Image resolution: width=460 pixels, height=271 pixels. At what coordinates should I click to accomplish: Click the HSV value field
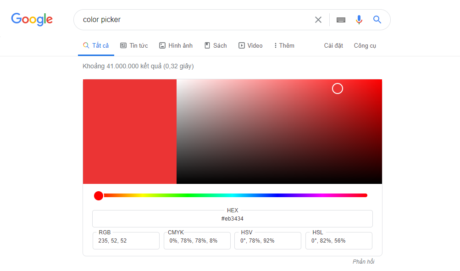[x=268, y=241]
